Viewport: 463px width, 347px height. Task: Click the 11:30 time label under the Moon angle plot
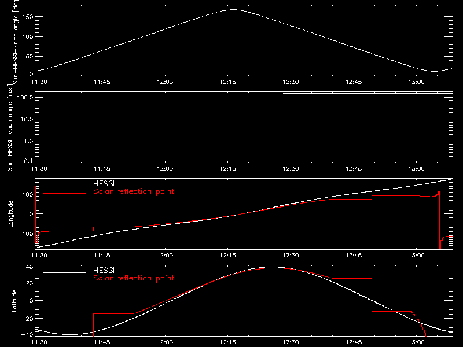[x=39, y=168]
